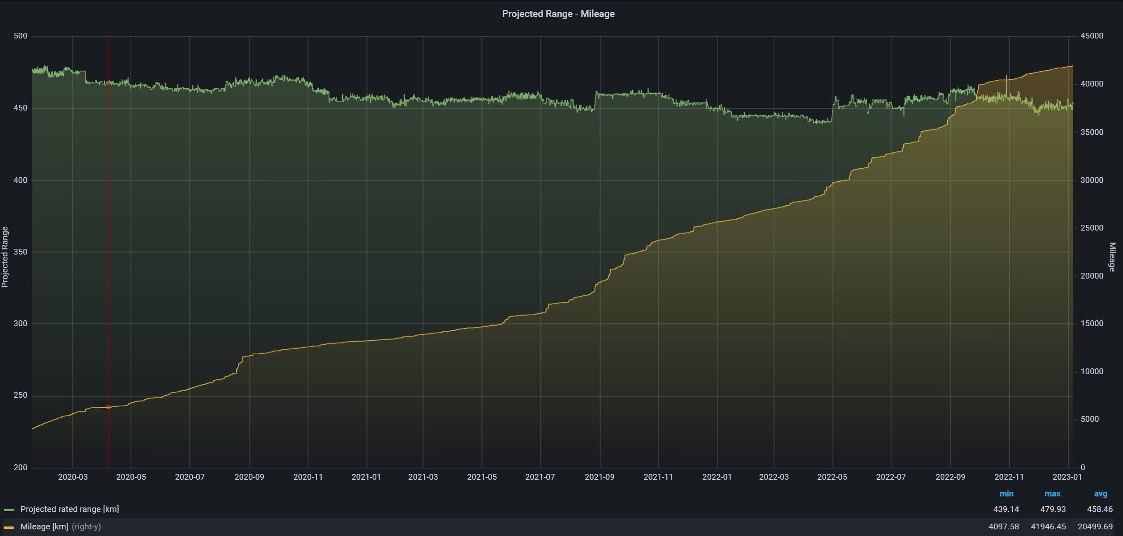Click Projected rated range avg value 458.46
The width and height of the screenshot is (1123, 536).
tap(1099, 509)
